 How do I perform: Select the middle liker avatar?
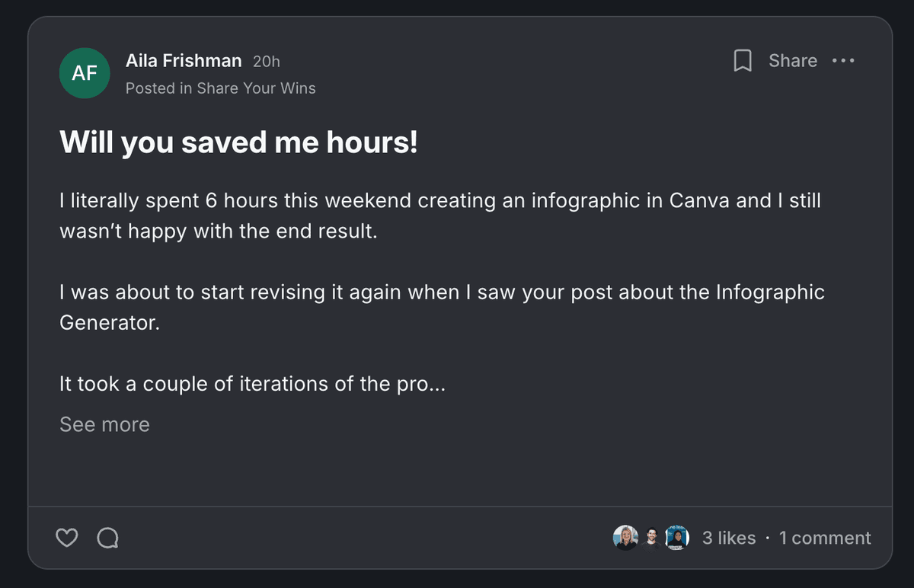click(x=651, y=537)
